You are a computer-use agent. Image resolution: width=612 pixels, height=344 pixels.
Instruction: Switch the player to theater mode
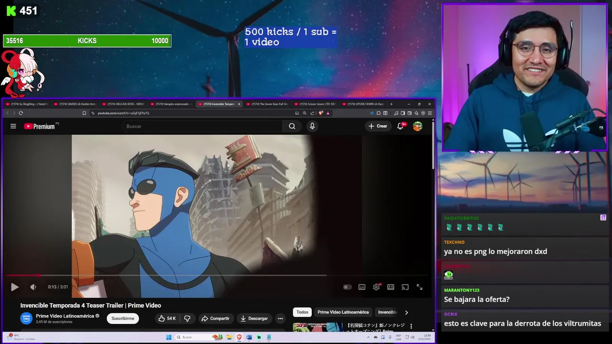(391, 287)
